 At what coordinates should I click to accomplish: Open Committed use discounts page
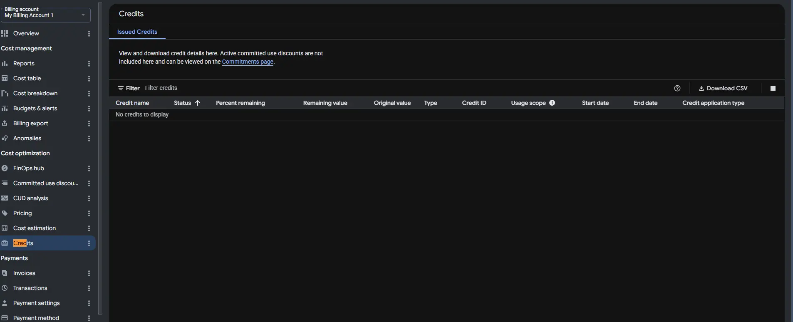[x=46, y=183]
